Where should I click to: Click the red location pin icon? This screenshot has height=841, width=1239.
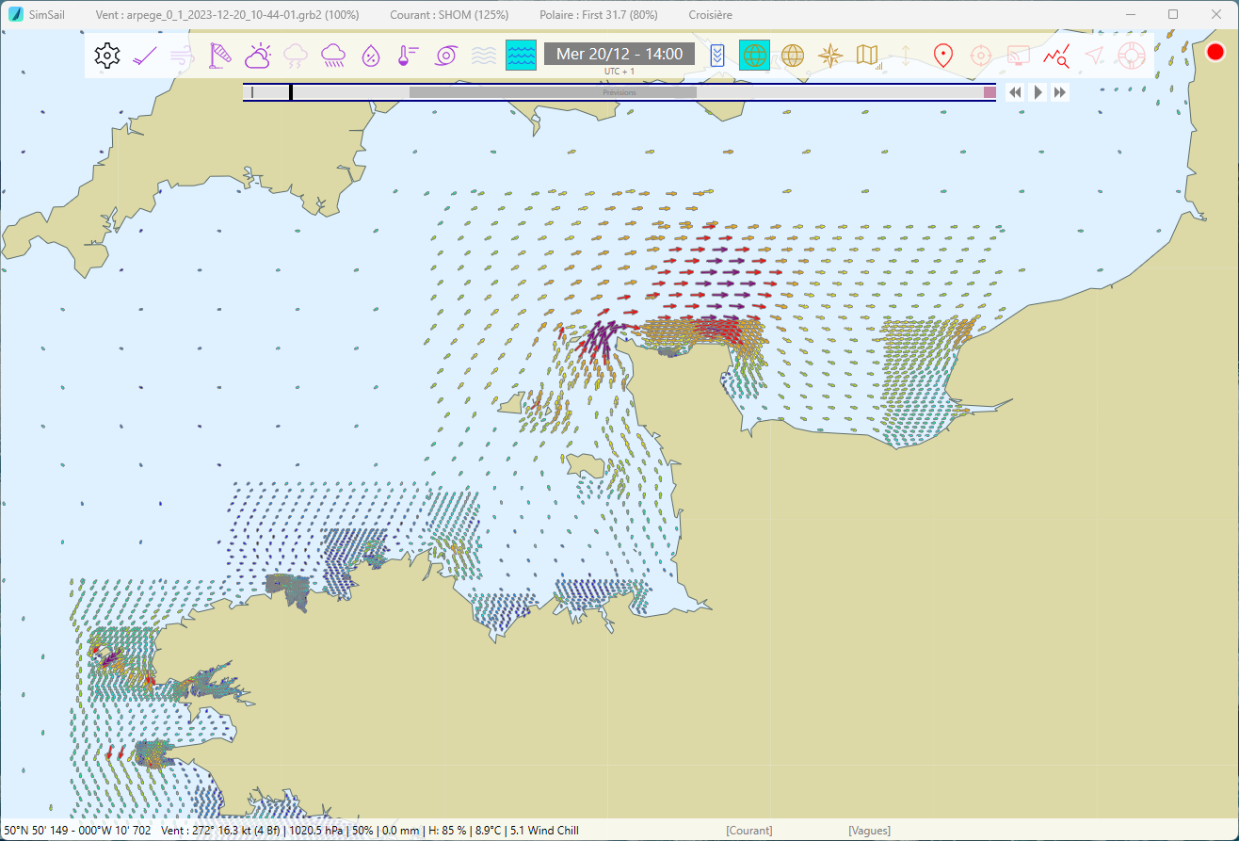click(x=942, y=56)
